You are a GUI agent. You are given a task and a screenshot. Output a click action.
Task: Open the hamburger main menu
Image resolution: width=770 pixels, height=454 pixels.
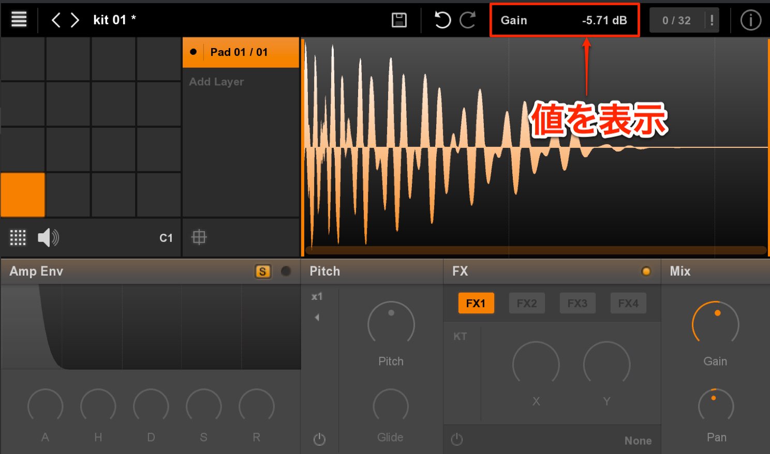19,20
